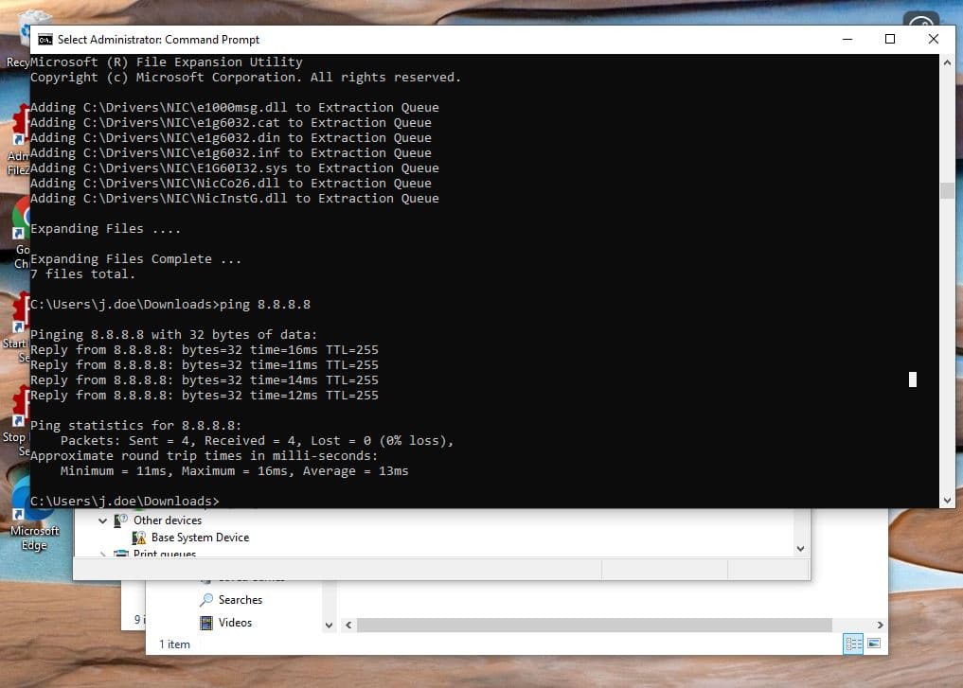
Task: Expand the Print queues tree node
Action: [103, 554]
